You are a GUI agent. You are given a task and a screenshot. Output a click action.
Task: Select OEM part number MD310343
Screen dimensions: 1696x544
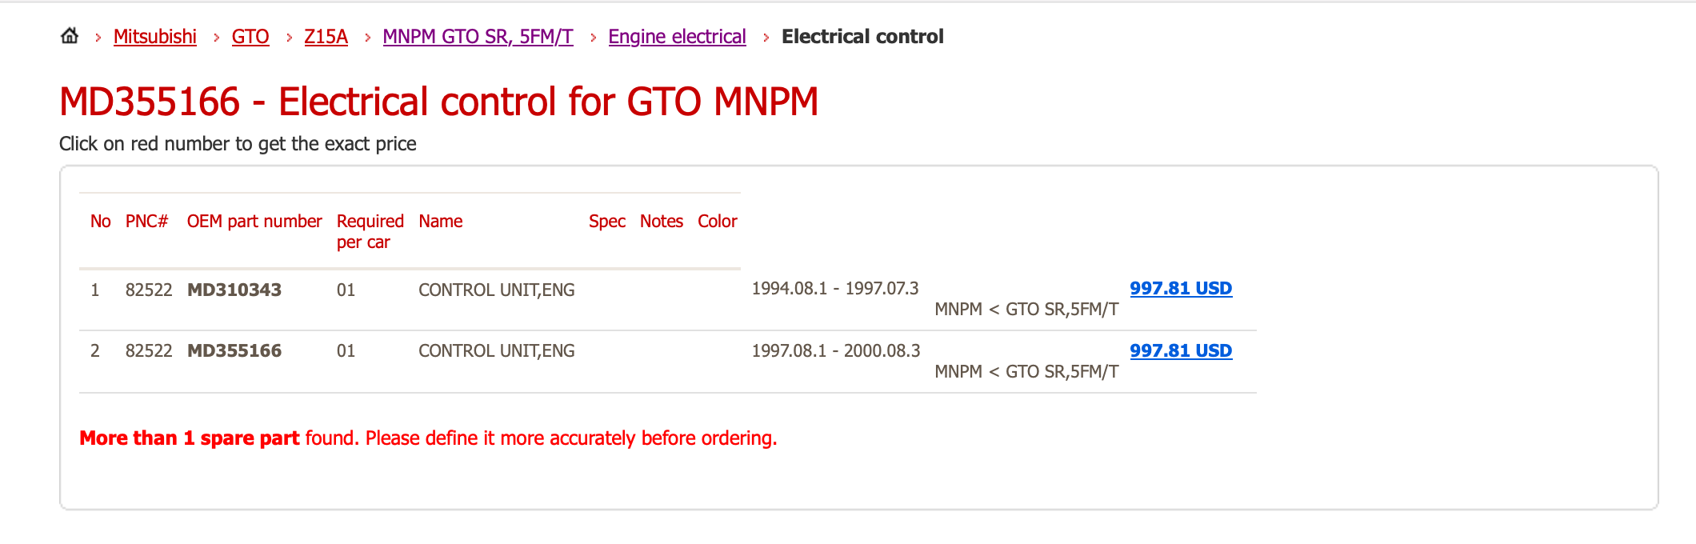pyautogui.click(x=234, y=290)
